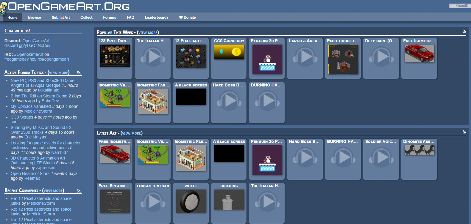Screen dimensions: 471x224
Task: Click view more next to Recent Comments
Action: [53, 190]
